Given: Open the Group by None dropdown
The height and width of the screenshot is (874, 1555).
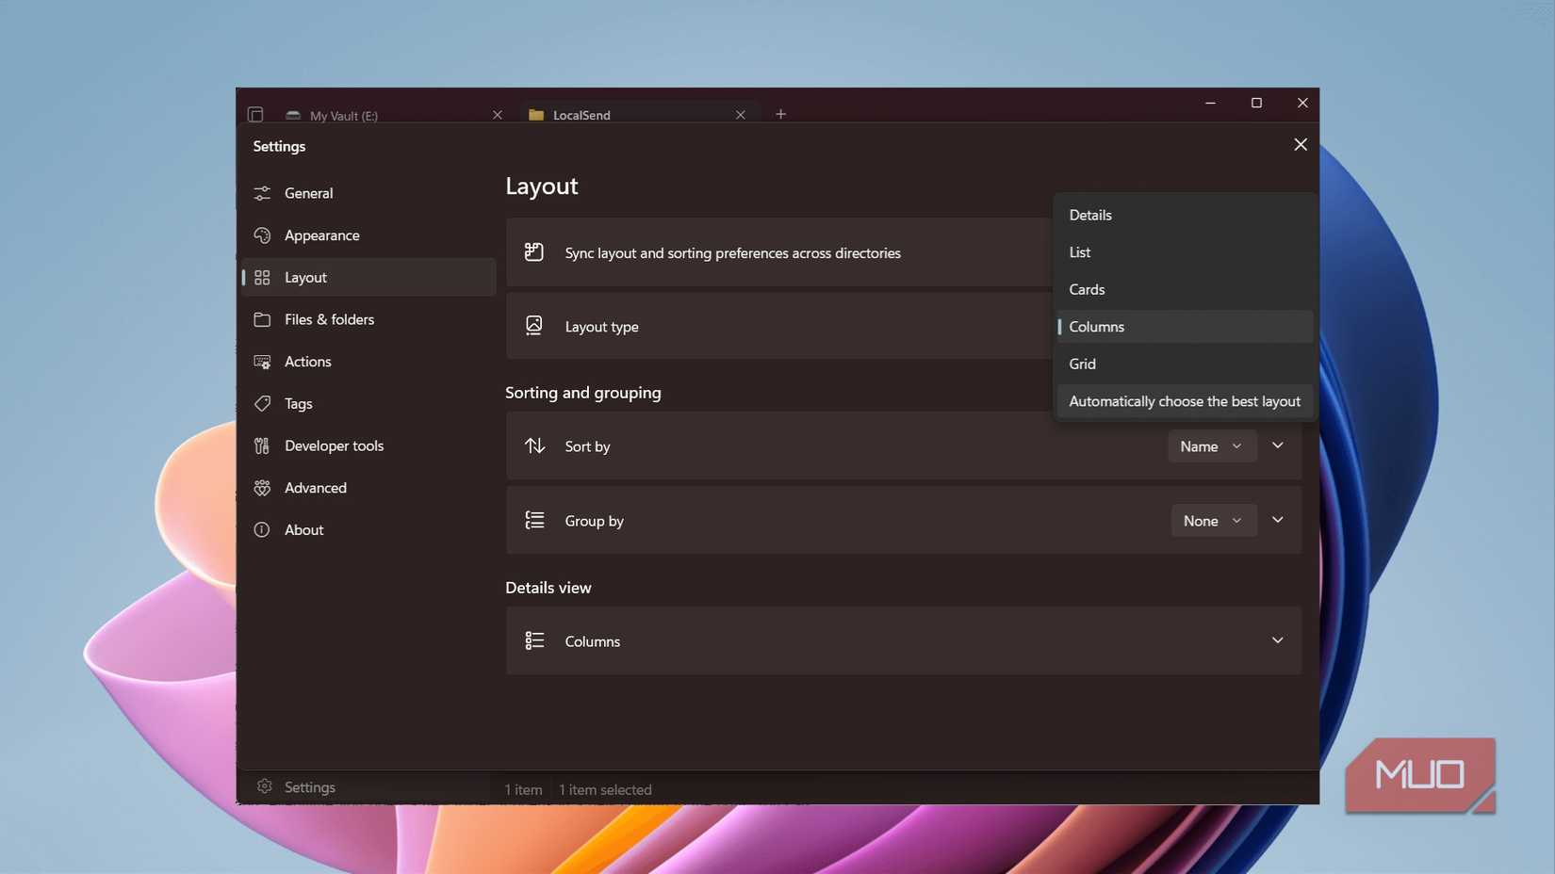Looking at the screenshot, I should coord(1213,520).
